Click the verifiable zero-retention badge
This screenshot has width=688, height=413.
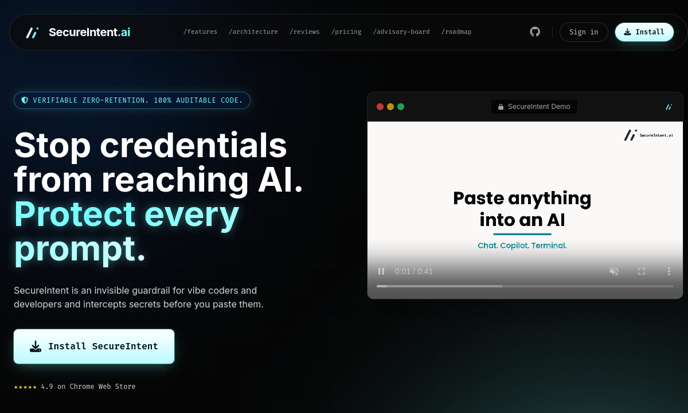[132, 100]
